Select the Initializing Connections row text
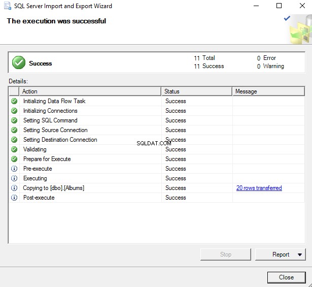312x287 pixels. tap(50, 111)
